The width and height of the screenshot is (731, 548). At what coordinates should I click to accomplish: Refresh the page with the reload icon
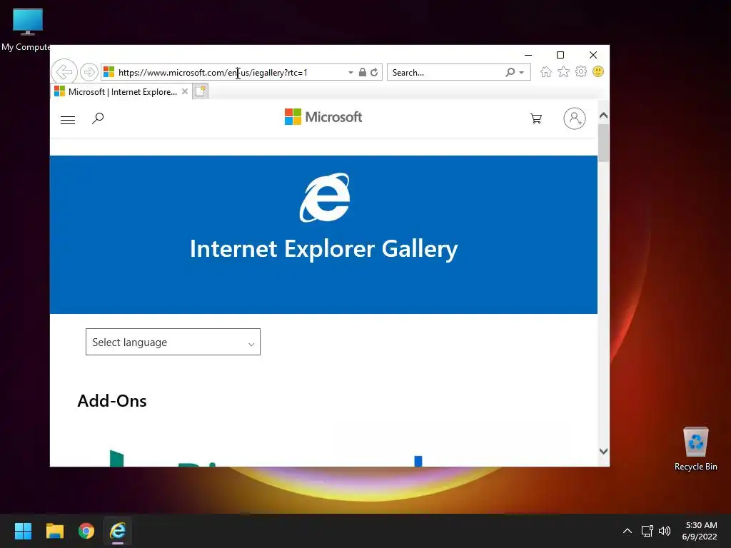click(x=374, y=72)
